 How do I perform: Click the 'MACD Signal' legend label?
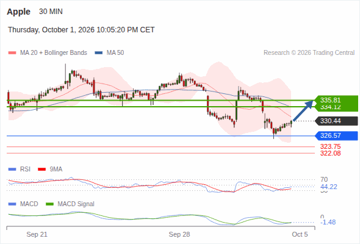point(76,204)
